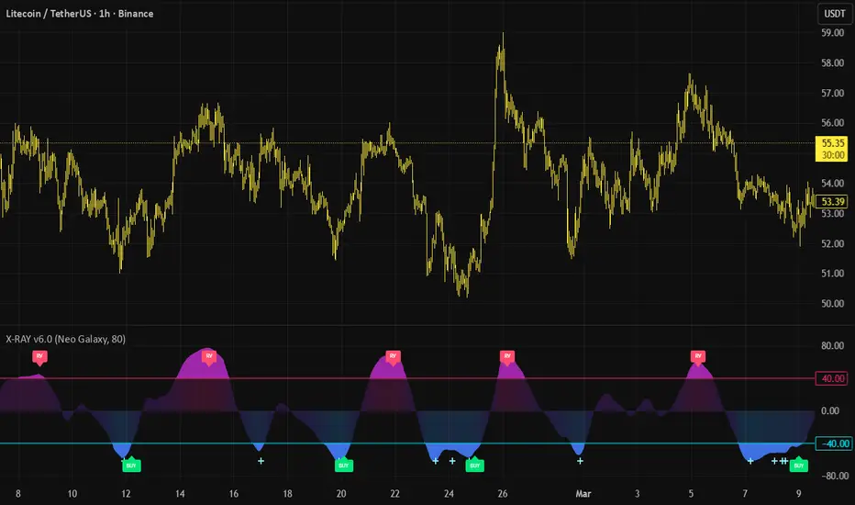Click the cyan -40.00 oversold level label
Screen dimensions: 855x505
pyautogui.click(x=834, y=443)
